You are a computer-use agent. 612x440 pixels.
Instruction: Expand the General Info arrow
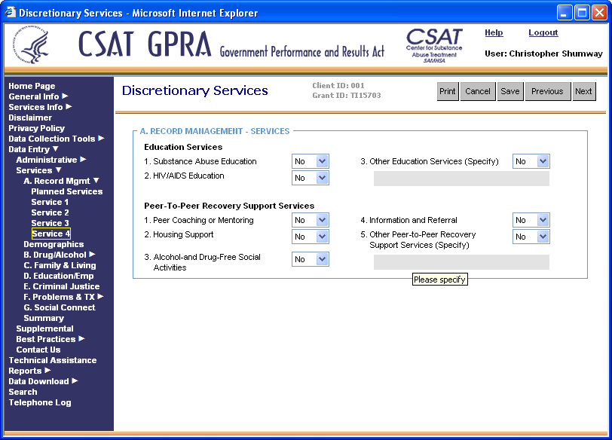coord(65,96)
